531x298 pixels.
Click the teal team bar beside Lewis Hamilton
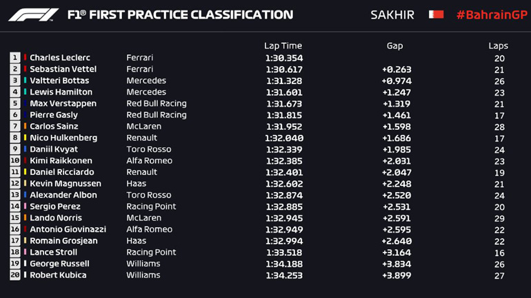coord(26,92)
